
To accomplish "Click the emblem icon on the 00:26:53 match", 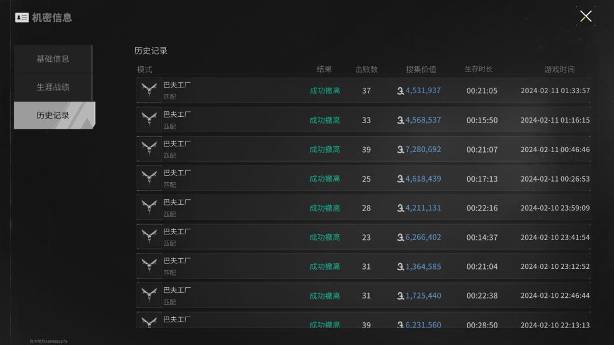I will click(x=149, y=178).
